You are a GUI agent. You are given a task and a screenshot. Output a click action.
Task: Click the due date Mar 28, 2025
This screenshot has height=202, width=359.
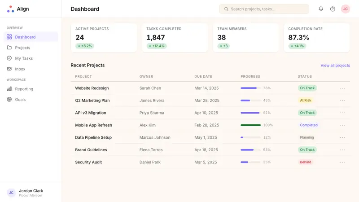(x=207, y=100)
